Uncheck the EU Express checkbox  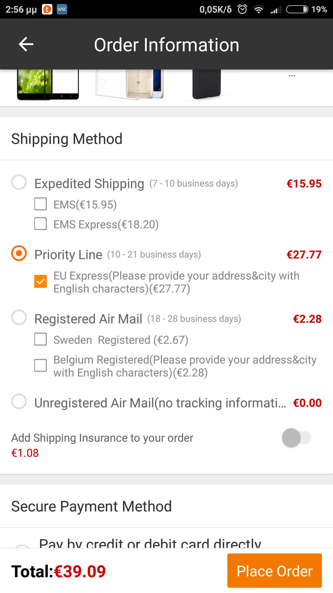point(40,281)
